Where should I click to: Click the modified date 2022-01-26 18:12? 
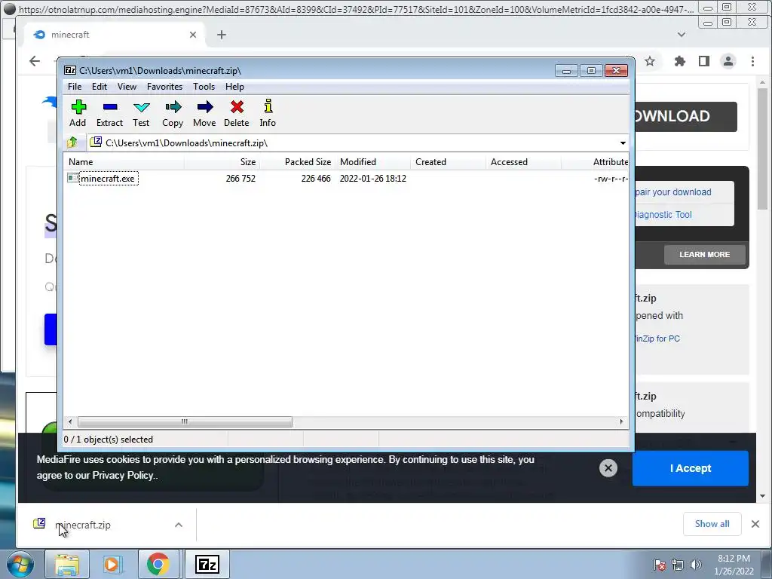[x=372, y=179]
